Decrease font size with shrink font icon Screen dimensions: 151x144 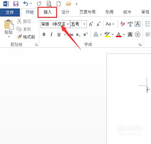coord(98,24)
